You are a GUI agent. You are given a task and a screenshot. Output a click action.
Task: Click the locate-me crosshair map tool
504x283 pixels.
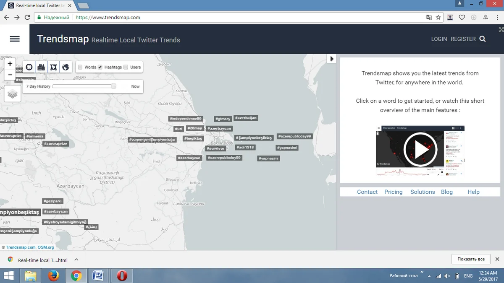[29, 67]
